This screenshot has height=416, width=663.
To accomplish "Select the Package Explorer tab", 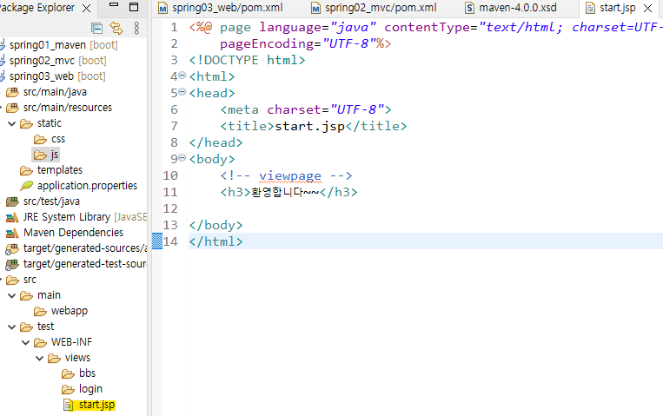I will click(37, 8).
